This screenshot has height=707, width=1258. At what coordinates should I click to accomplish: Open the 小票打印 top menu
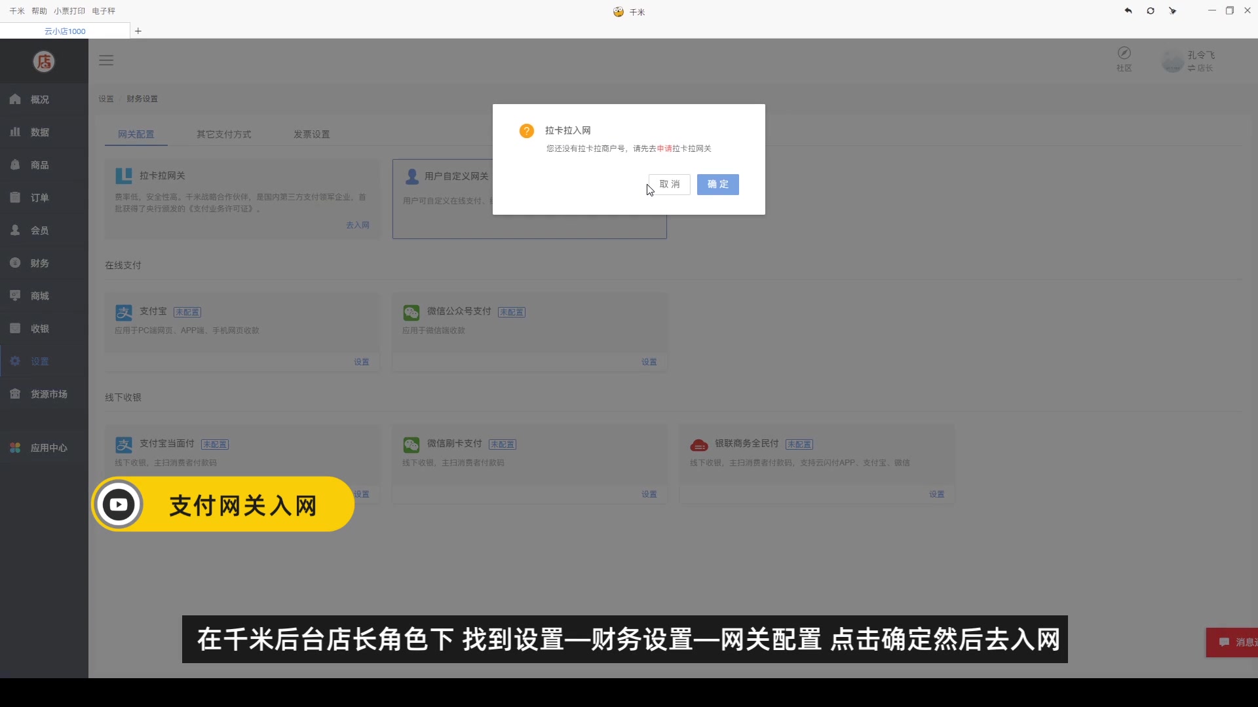pos(69,11)
